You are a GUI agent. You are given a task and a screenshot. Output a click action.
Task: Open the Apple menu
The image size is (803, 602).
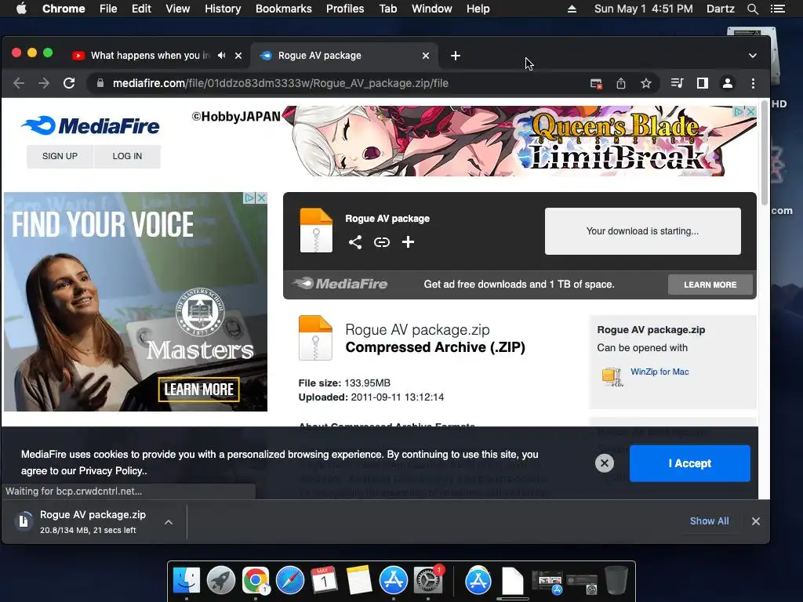(21, 9)
